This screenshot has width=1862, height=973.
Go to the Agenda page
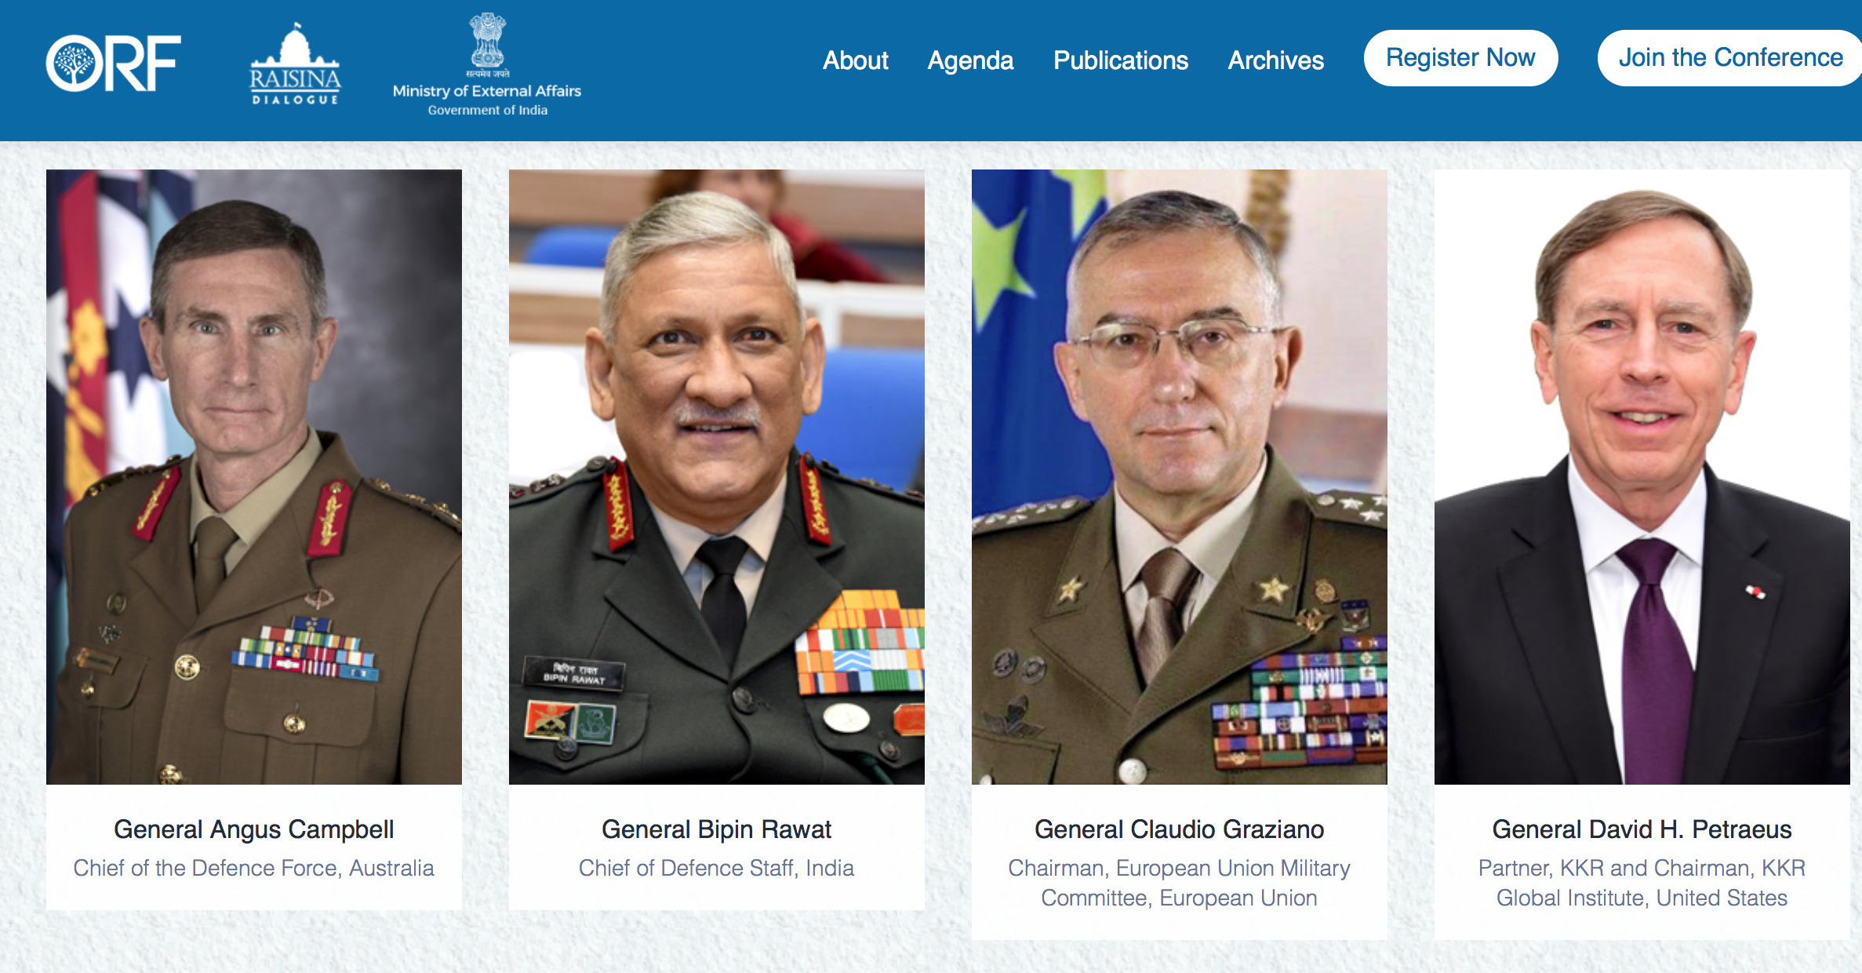click(x=970, y=60)
